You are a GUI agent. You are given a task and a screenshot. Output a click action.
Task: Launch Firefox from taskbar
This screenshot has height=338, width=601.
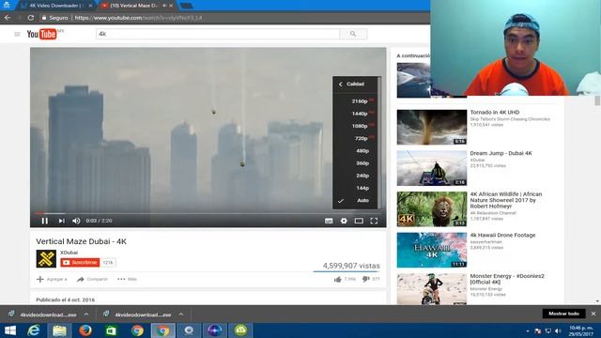point(85,330)
